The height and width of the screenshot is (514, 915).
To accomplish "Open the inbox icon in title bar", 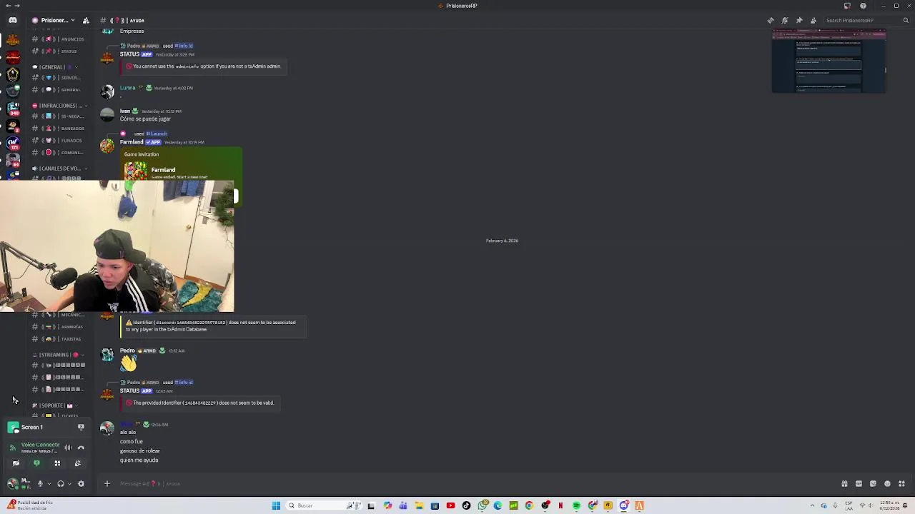I will click(x=847, y=6).
